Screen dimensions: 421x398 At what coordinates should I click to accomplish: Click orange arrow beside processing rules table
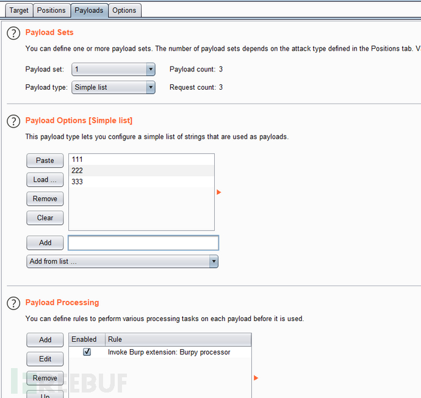(x=256, y=378)
